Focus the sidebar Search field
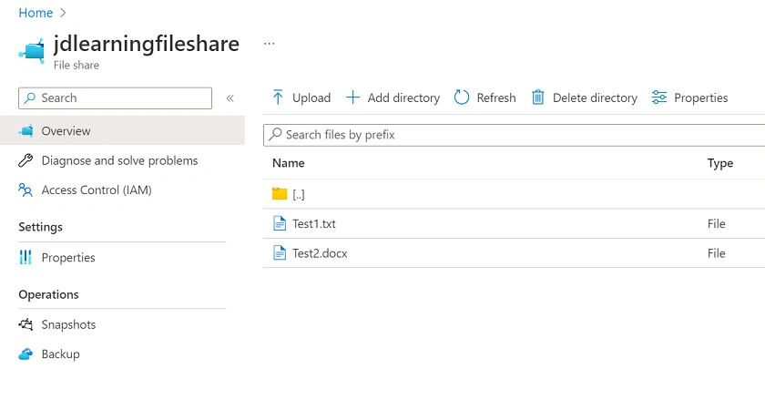 (x=115, y=98)
